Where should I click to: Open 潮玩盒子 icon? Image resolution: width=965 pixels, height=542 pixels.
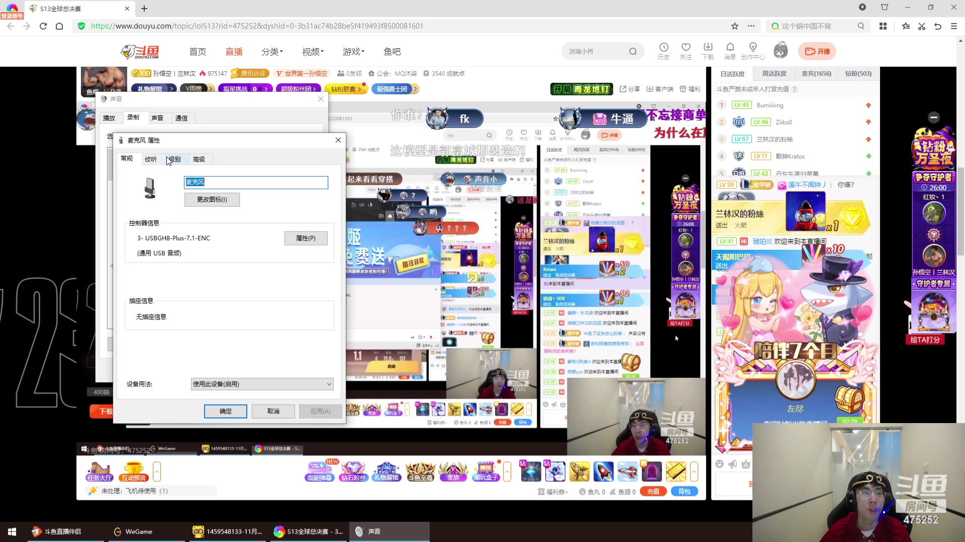[486, 472]
